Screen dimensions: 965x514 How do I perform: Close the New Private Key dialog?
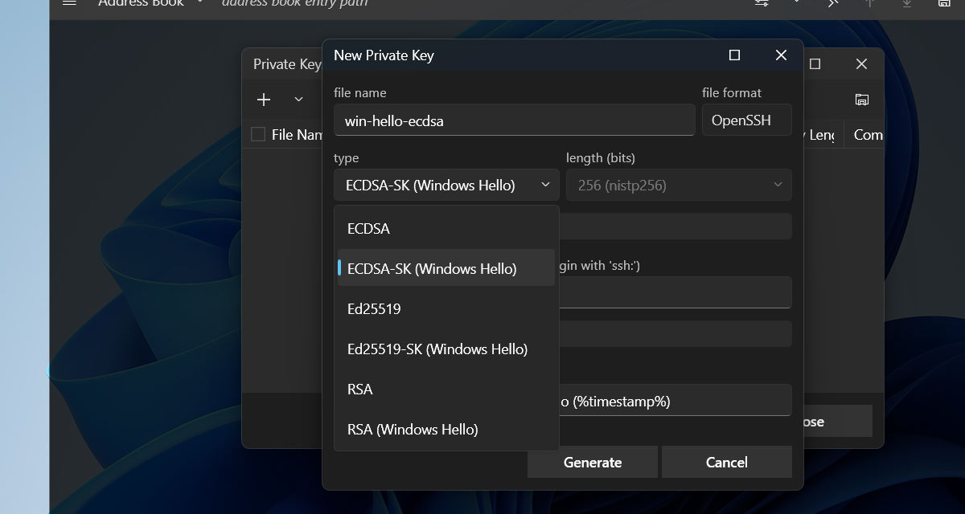pyautogui.click(x=781, y=55)
